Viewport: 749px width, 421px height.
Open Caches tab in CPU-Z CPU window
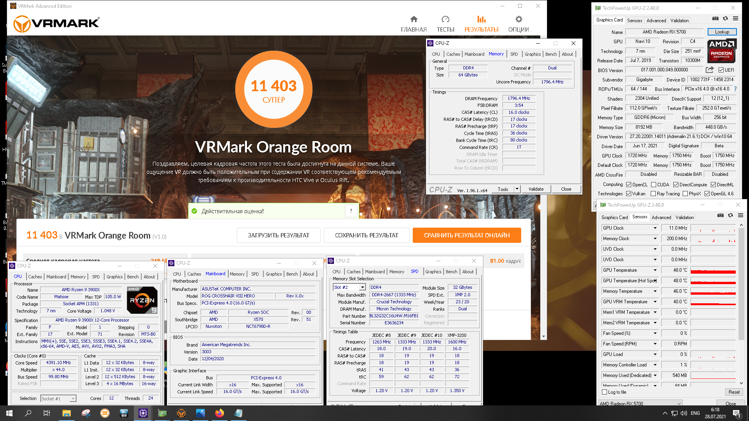coord(35,277)
